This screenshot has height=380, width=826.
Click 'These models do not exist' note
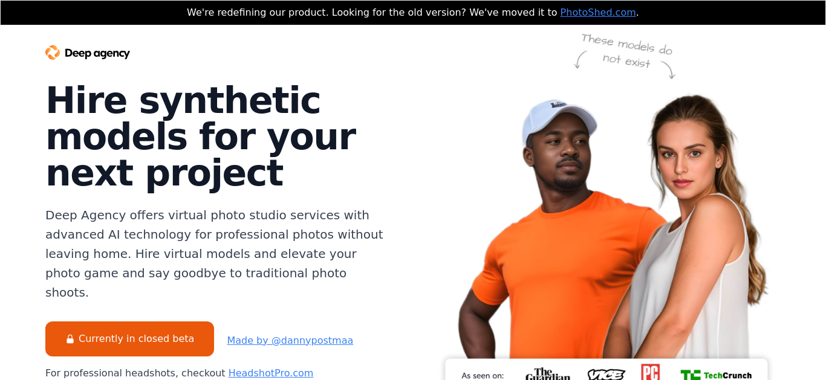tap(626, 51)
